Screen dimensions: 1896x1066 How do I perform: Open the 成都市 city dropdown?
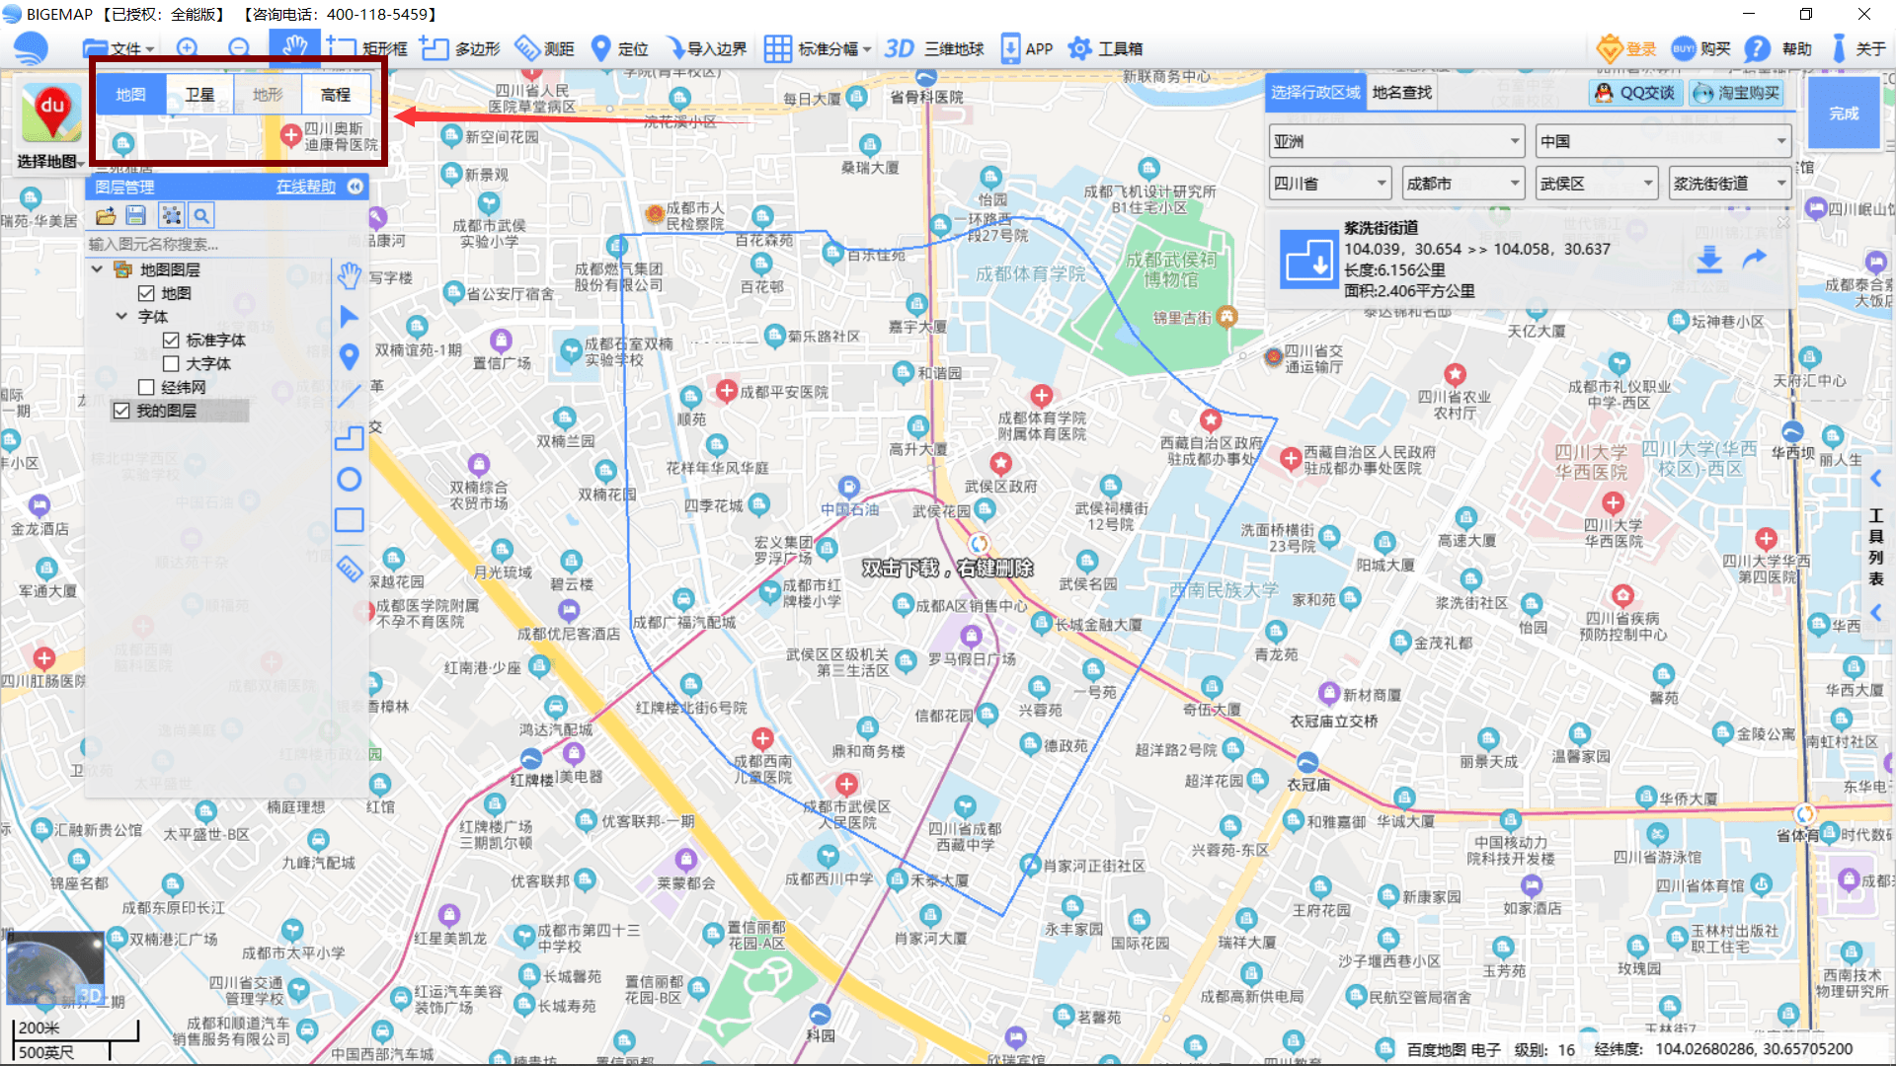[x=1463, y=183]
